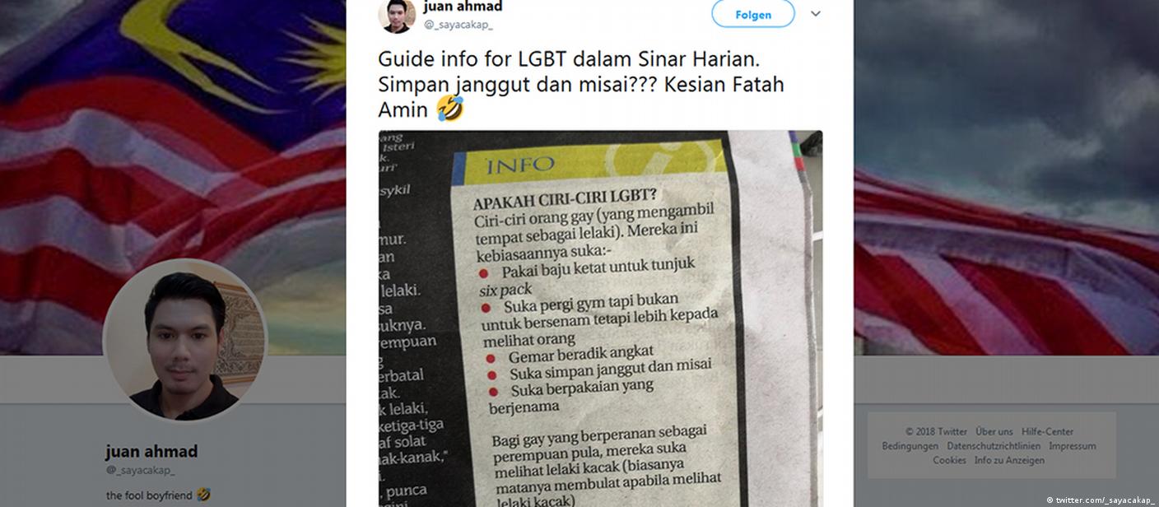The height and width of the screenshot is (507, 1159).
Task: Expand the tweet options chevron
Action: point(816,14)
